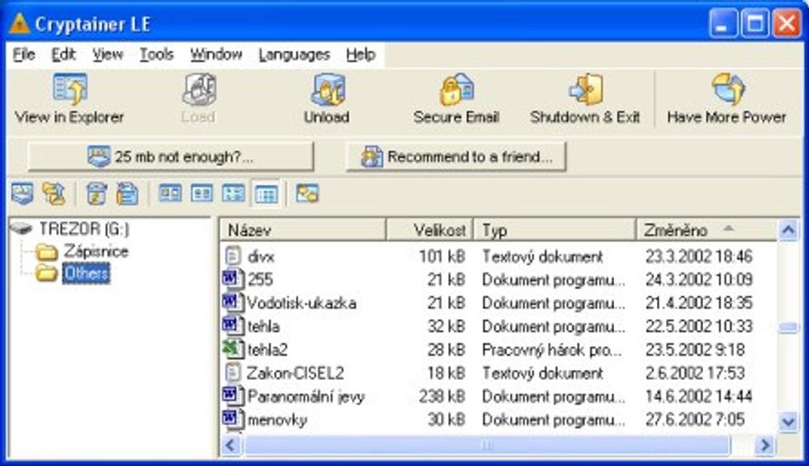Maximize the Cryptainer LE window
The image size is (809, 466).
pyautogui.click(x=755, y=23)
